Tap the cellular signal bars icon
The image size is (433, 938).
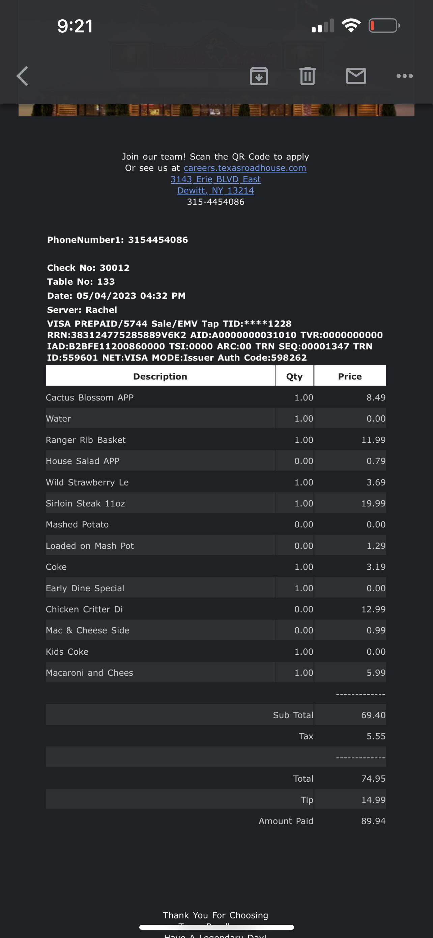pyautogui.click(x=322, y=26)
